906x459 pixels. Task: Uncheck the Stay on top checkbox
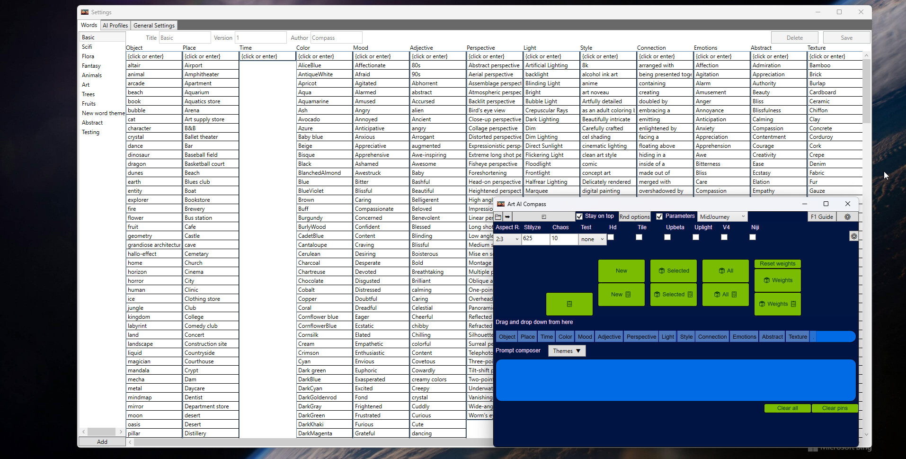pos(579,216)
